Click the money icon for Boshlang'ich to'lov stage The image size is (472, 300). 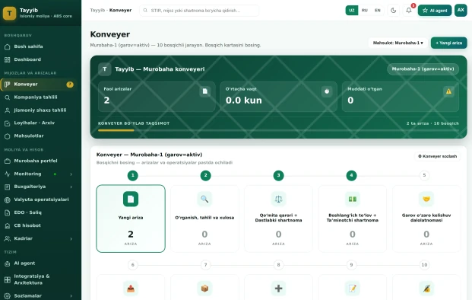pos(353,199)
